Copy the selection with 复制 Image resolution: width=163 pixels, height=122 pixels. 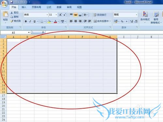[x=14, y=17]
